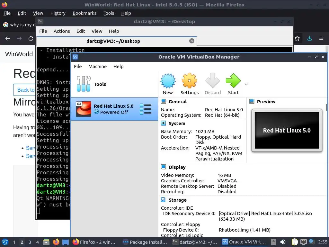This screenshot has height=247, width=329.
Task: Open VM Settings via the gear icon
Action: pyautogui.click(x=189, y=81)
